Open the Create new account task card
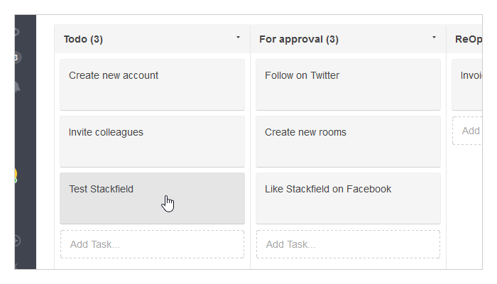 [x=152, y=84]
